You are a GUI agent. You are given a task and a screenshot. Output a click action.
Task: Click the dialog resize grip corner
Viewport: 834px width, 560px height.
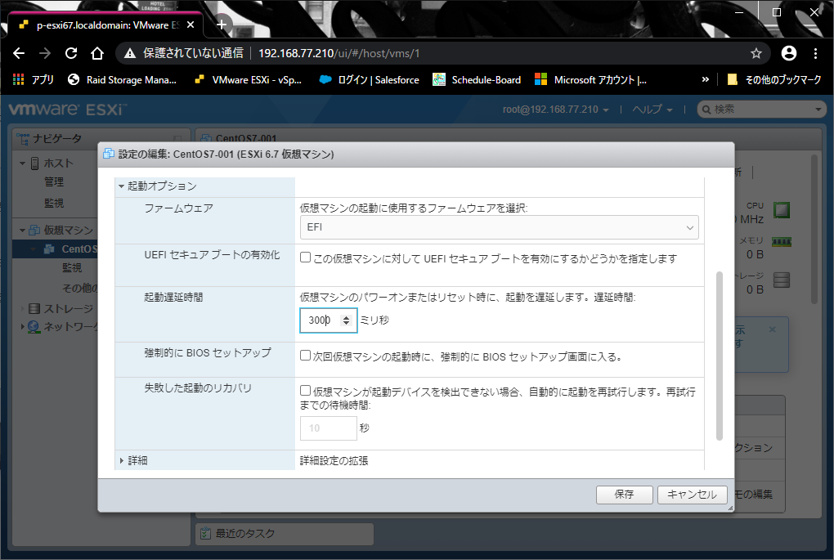coord(730,508)
